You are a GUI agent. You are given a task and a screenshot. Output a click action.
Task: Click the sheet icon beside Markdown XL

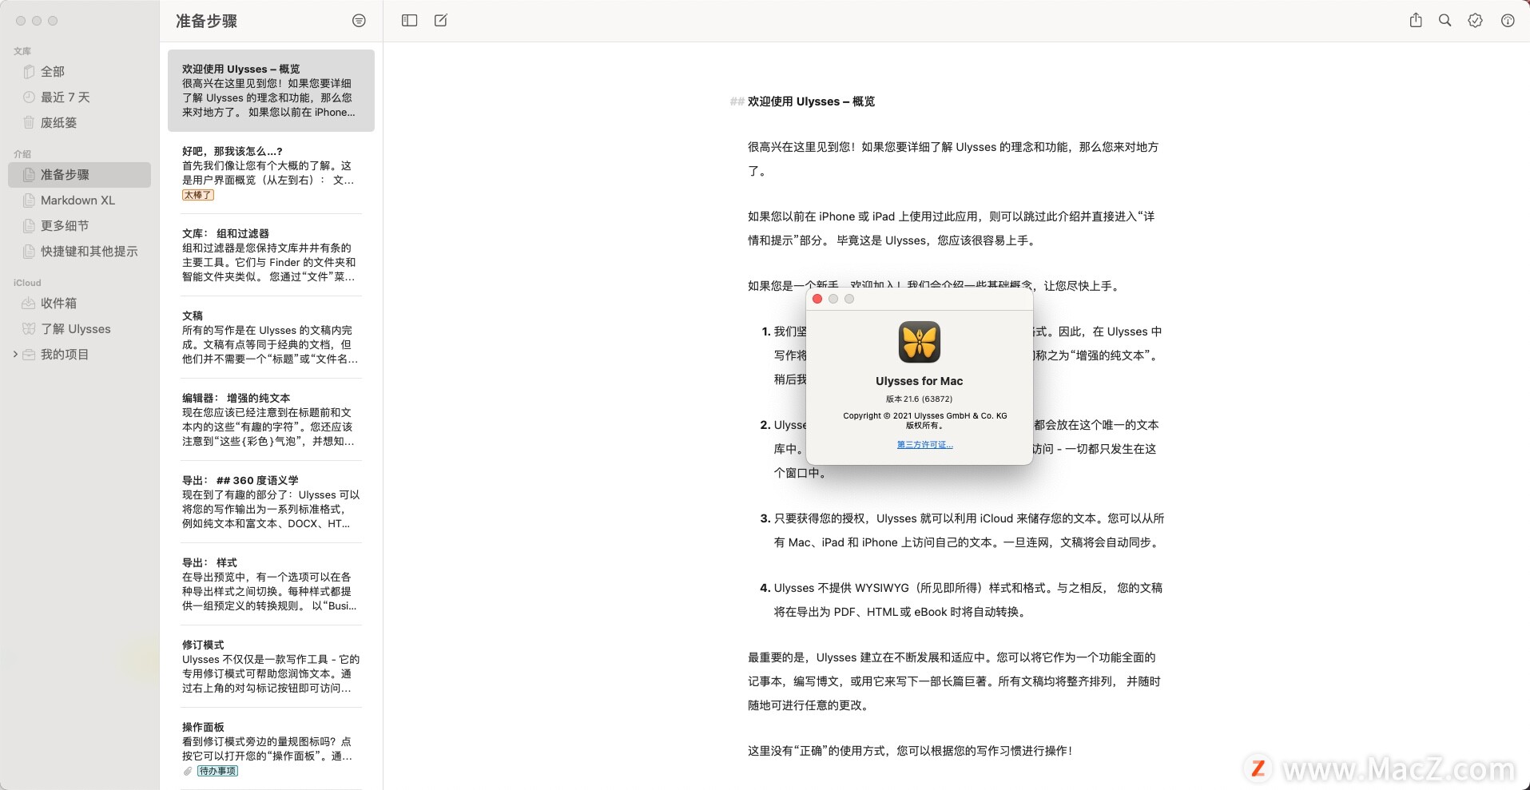coord(29,200)
